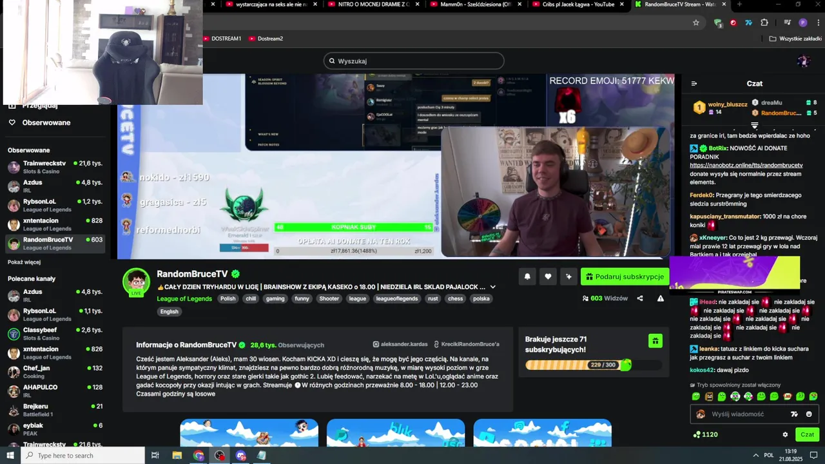Viewport: 825px width, 464px height.
Task: Click the notification bell icon for RandomBruceTV
Action: pyautogui.click(x=527, y=276)
